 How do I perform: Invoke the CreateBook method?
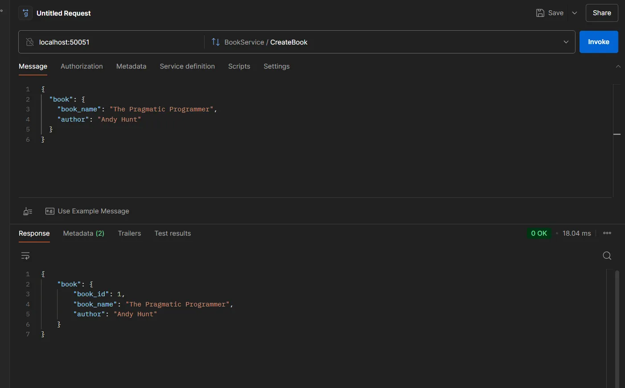[x=599, y=41]
